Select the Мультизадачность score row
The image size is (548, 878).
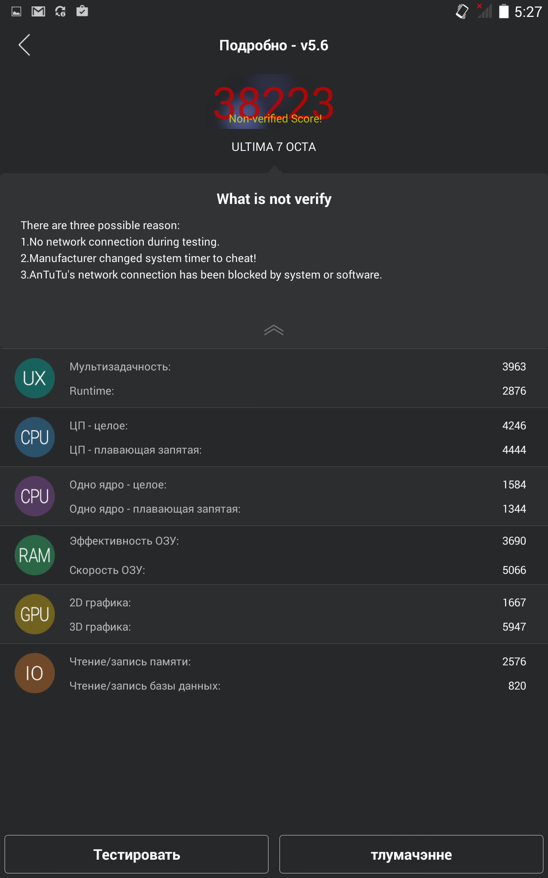click(297, 367)
